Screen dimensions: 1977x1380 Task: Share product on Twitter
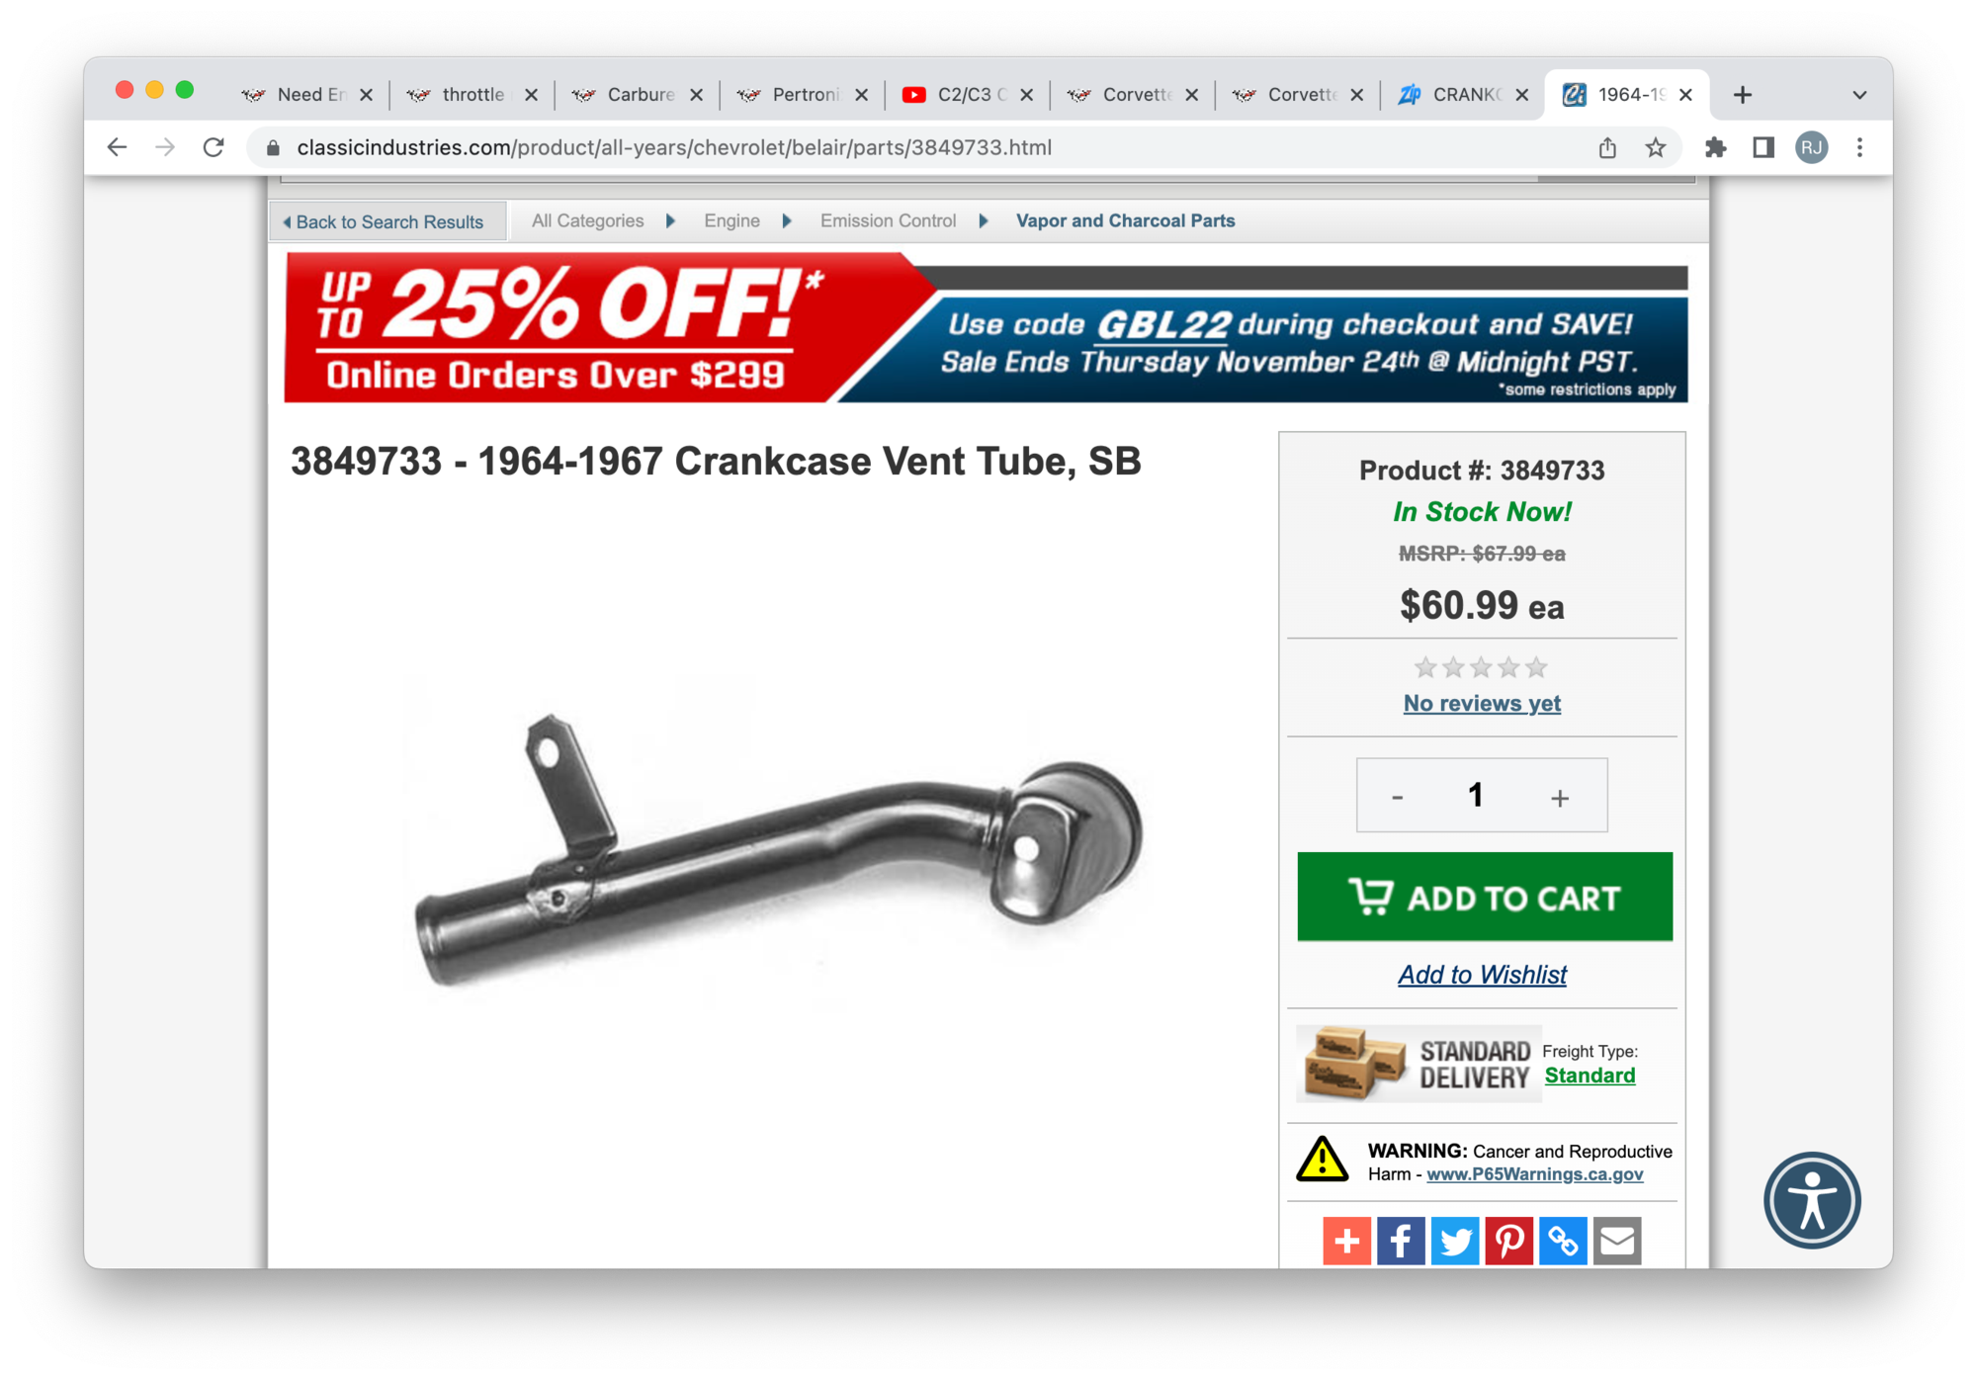click(x=1454, y=1240)
